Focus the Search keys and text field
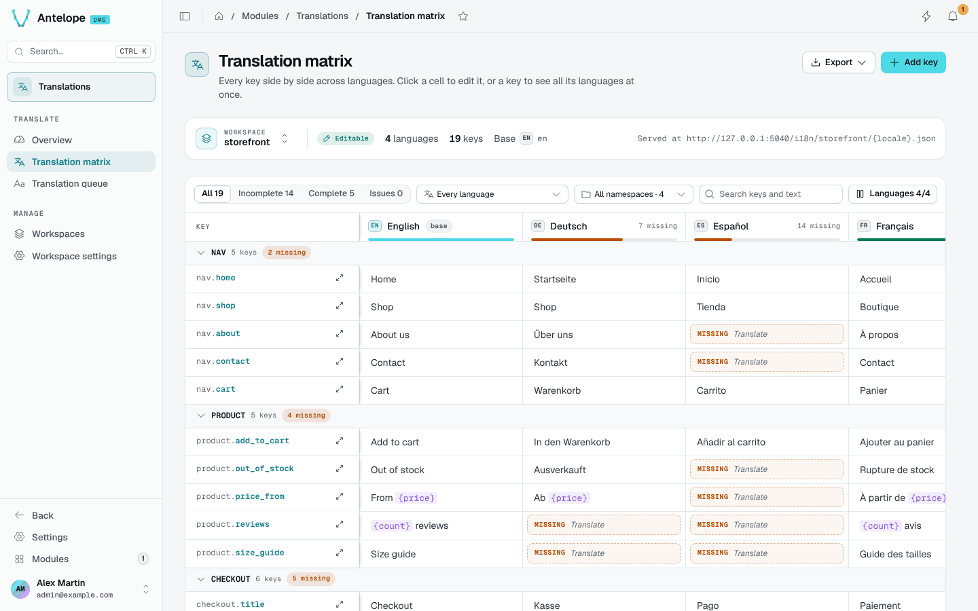 coord(771,194)
